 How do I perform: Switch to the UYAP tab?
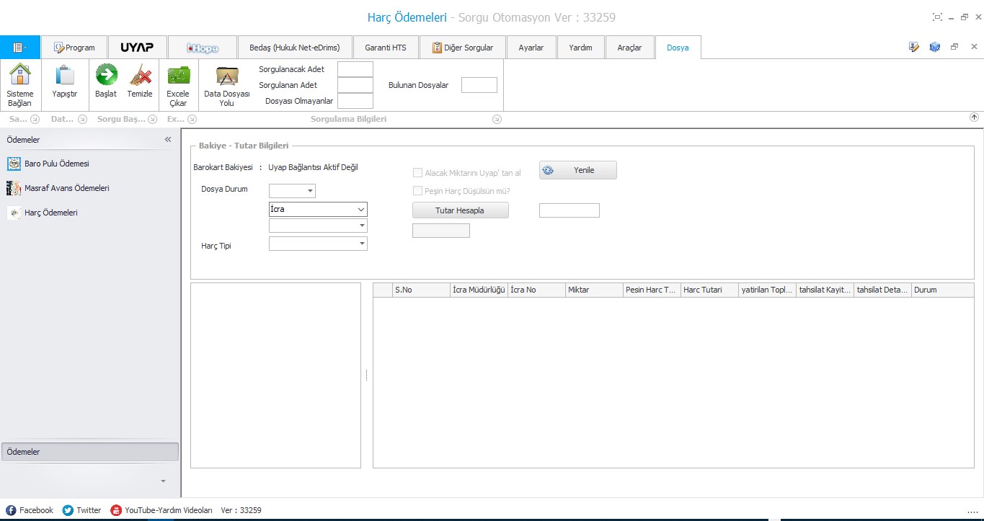coord(137,48)
